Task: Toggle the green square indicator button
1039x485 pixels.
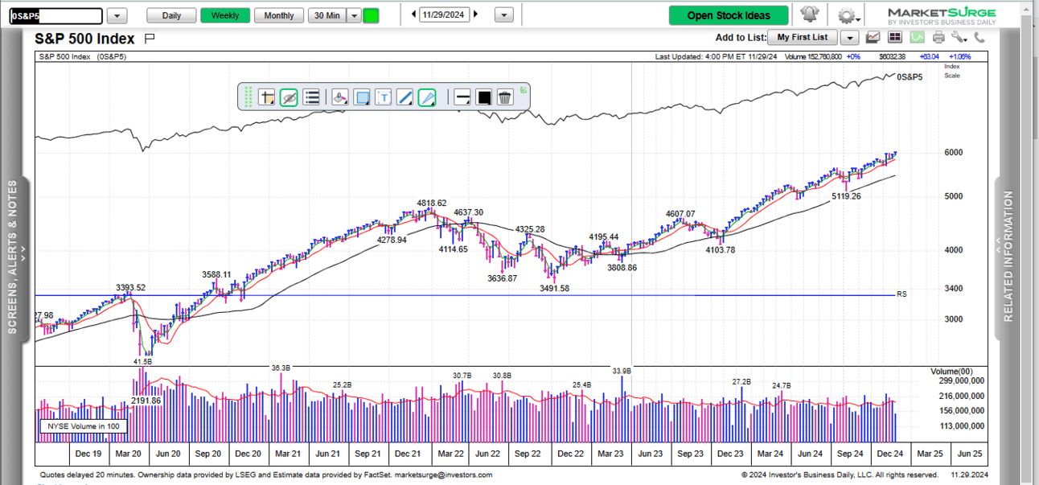Action: tap(371, 15)
